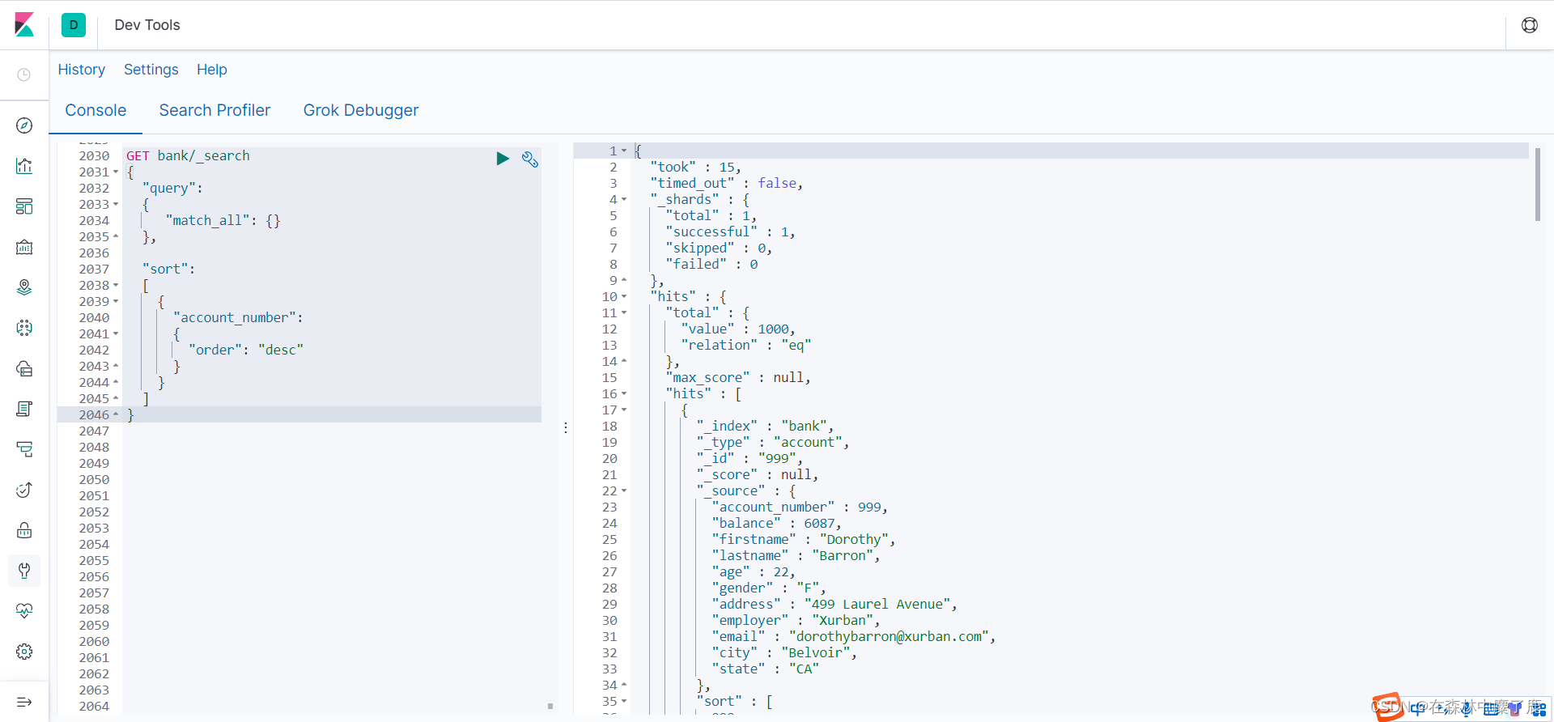Image resolution: width=1554 pixels, height=722 pixels.
Task: Collapse _source fold arrow on line 22
Action: [x=624, y=491]
